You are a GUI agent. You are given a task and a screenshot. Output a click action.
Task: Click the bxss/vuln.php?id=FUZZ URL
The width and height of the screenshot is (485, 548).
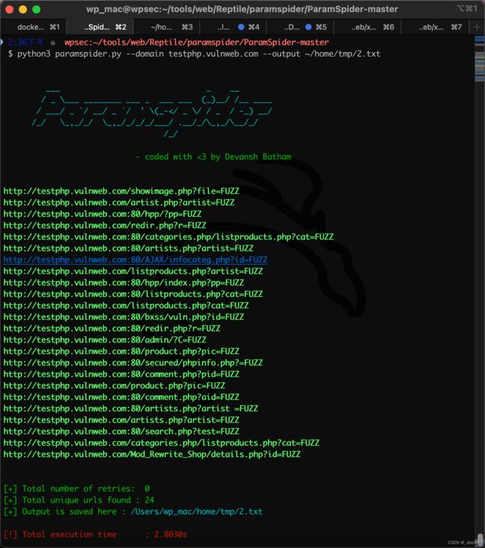124,317
